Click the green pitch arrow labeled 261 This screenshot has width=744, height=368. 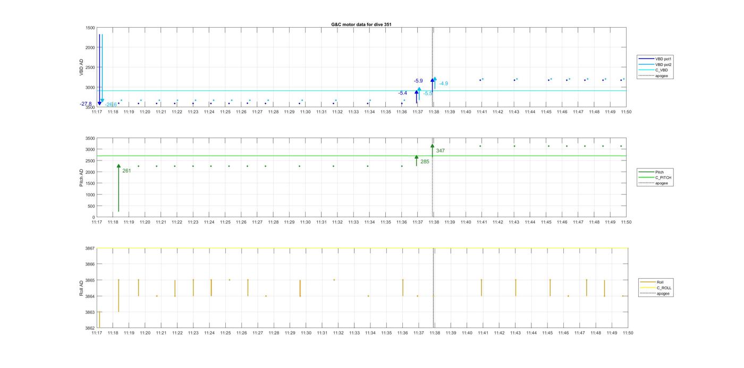tap(119, 189)
